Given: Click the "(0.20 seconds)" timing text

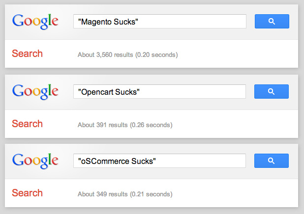Looking at the screenshot, I should 156,54.
